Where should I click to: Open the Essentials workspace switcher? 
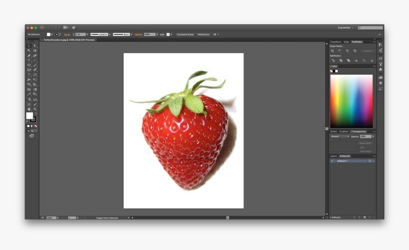pos(345,28)
